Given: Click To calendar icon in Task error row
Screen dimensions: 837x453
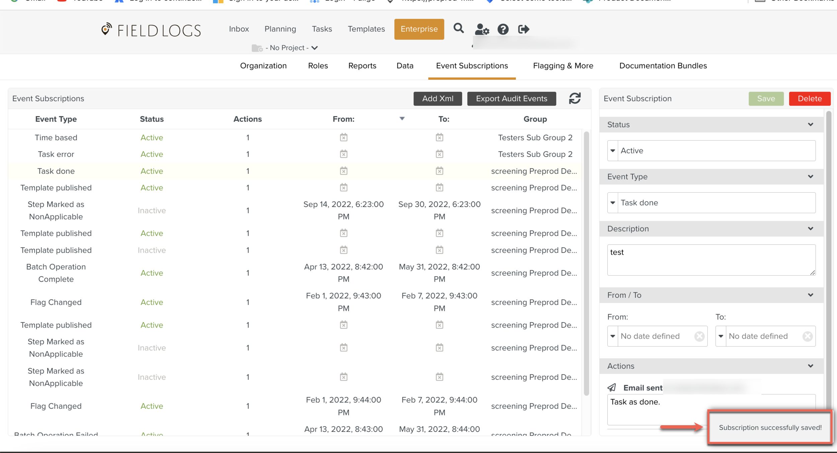Looking at the screenshot, I should [439, 154].
